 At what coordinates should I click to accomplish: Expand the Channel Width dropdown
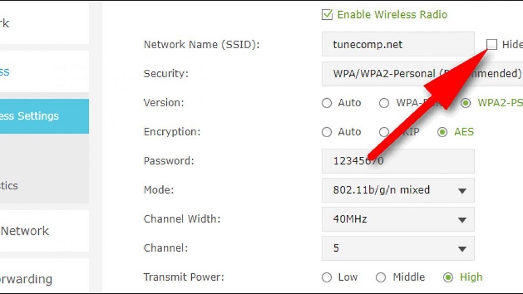pos(462,220)
